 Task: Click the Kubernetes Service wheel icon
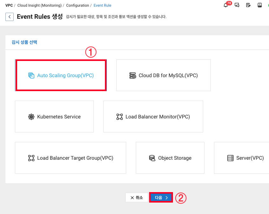click(31, 117)
